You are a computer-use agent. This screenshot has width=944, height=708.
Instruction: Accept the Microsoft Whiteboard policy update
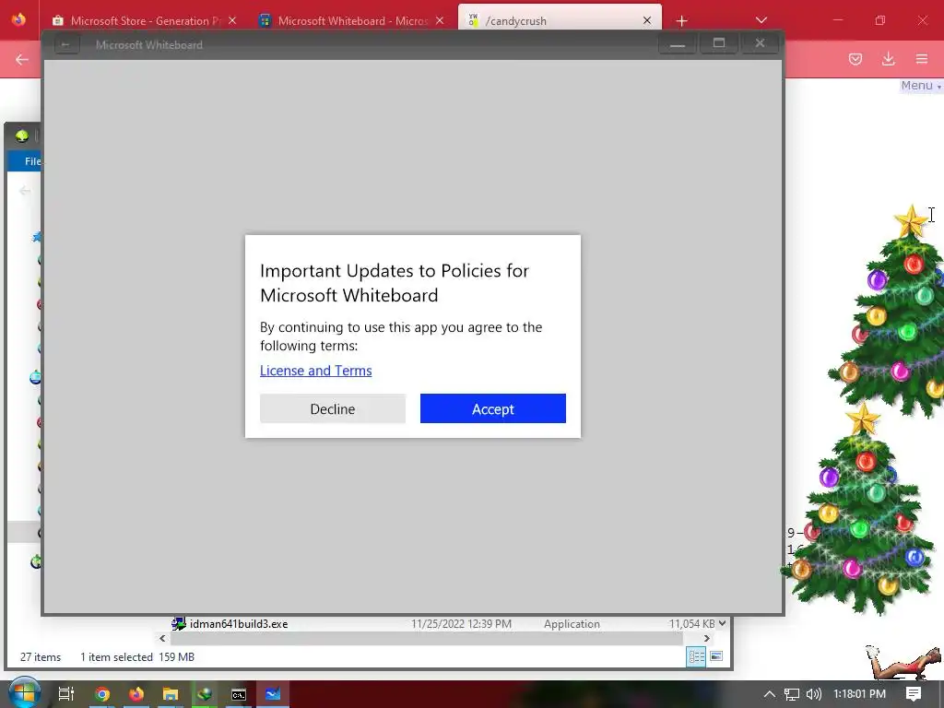492,408
